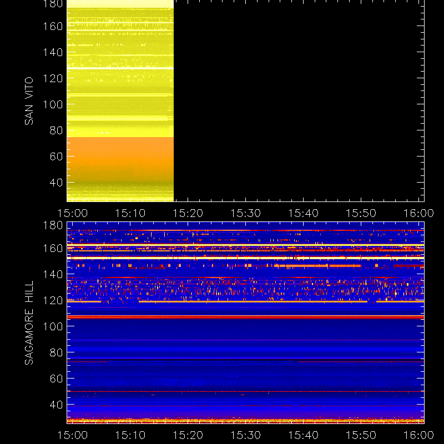This screenshot has height=444, width=444.
Task: Pick the 100 tick label on Sagamore Hill axis
Action: (53, 326)
